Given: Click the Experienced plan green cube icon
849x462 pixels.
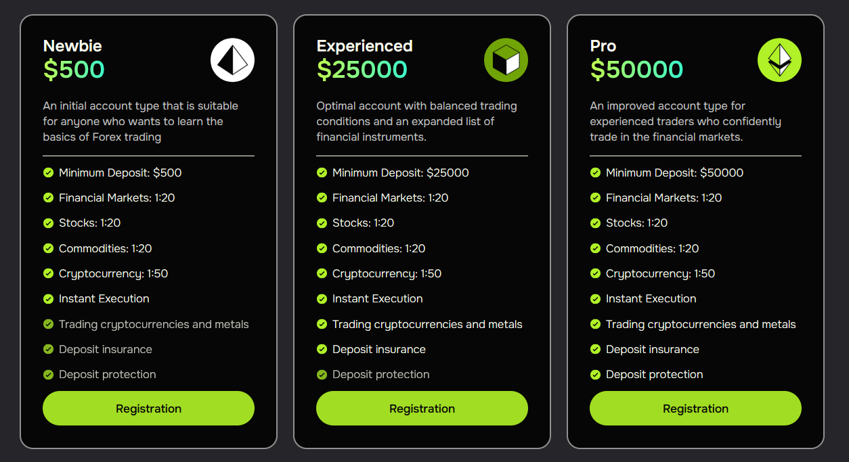Looking at the screenshot, I should (506, 60).
